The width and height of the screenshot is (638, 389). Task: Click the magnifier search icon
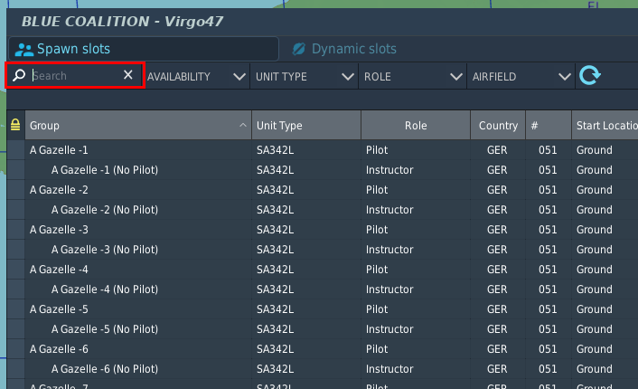[x=19, y=75]
